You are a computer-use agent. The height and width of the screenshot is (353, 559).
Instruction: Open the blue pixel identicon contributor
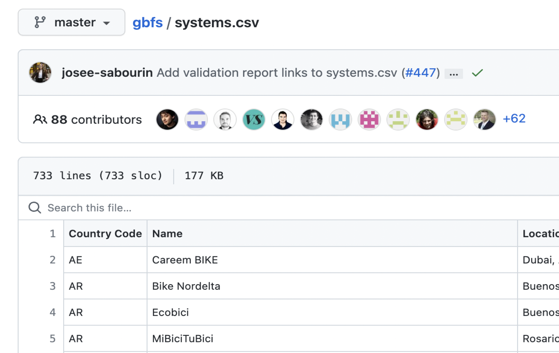(x=340, y=119)
